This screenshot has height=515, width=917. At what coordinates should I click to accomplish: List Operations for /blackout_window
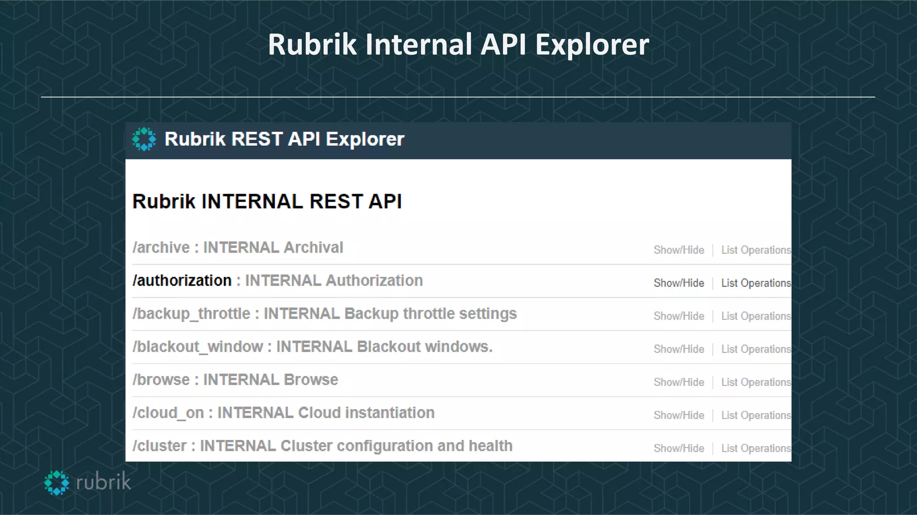click(x=756, y=349)
